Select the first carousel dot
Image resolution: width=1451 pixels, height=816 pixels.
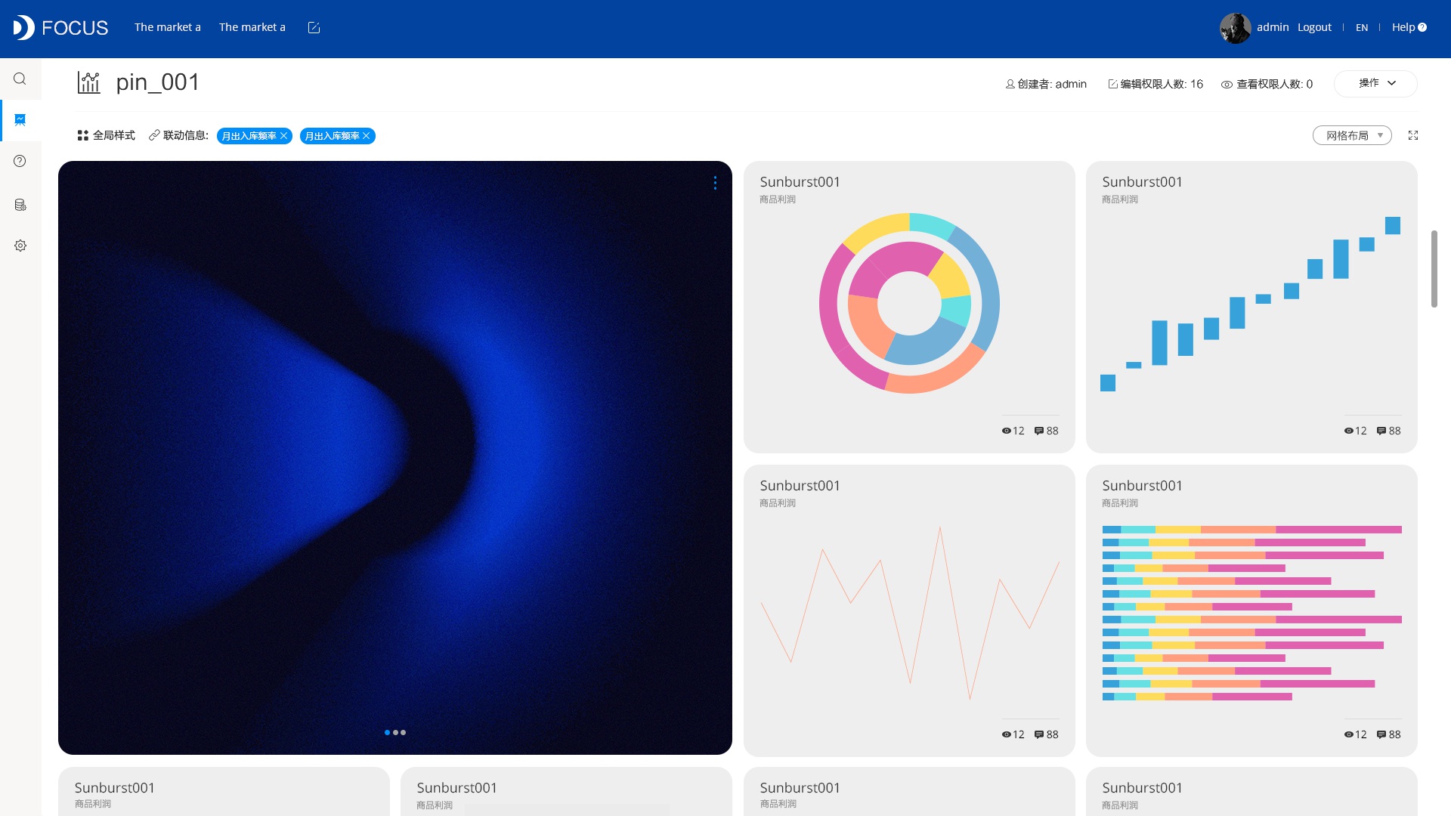[x=388, y=732]
